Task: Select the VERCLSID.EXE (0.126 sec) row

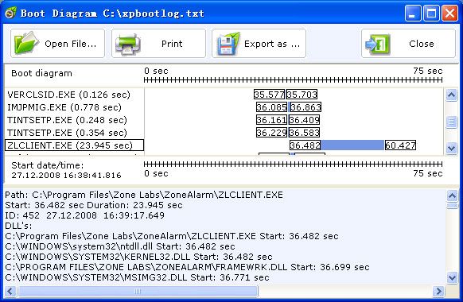Action: pyautogui.click(x=75, y=95)
